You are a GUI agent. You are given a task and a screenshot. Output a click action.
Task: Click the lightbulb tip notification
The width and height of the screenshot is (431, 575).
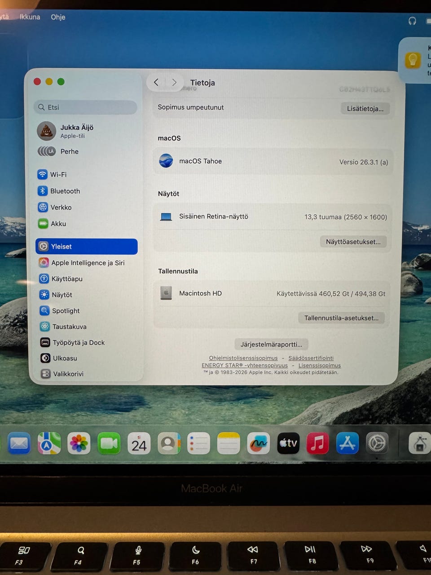click(x=415, y=60)
